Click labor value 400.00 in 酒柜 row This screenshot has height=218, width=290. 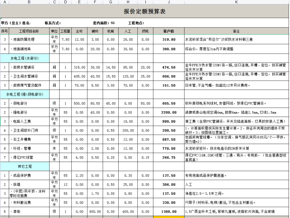(128, 212)
